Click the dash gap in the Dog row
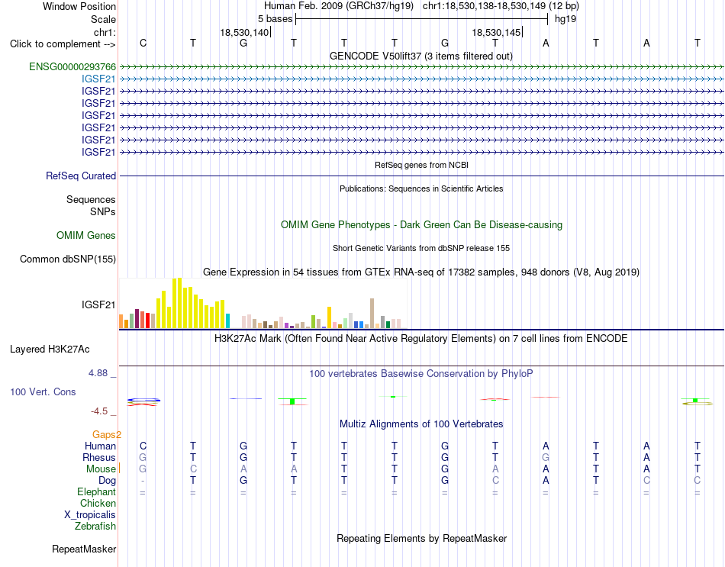725x567 pixels. coord(143,481)
